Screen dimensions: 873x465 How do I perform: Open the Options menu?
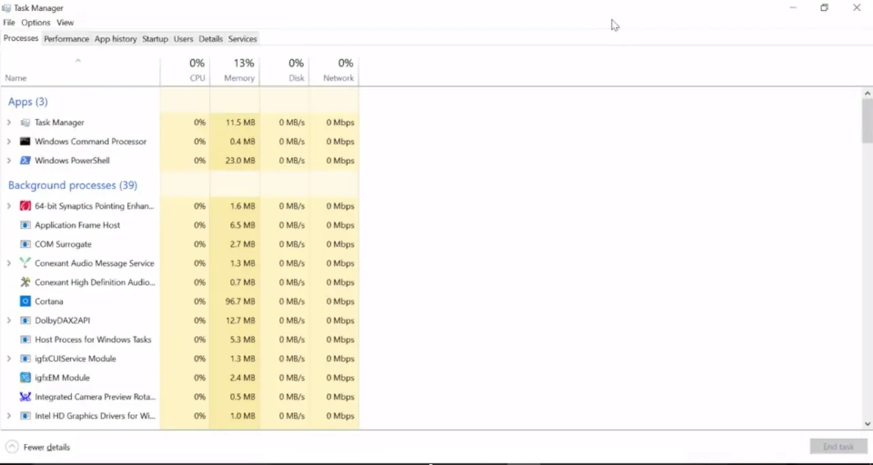click(35, 22)
